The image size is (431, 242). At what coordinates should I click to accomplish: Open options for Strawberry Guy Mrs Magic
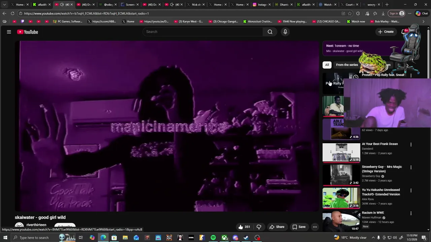[x=411, y=167]
